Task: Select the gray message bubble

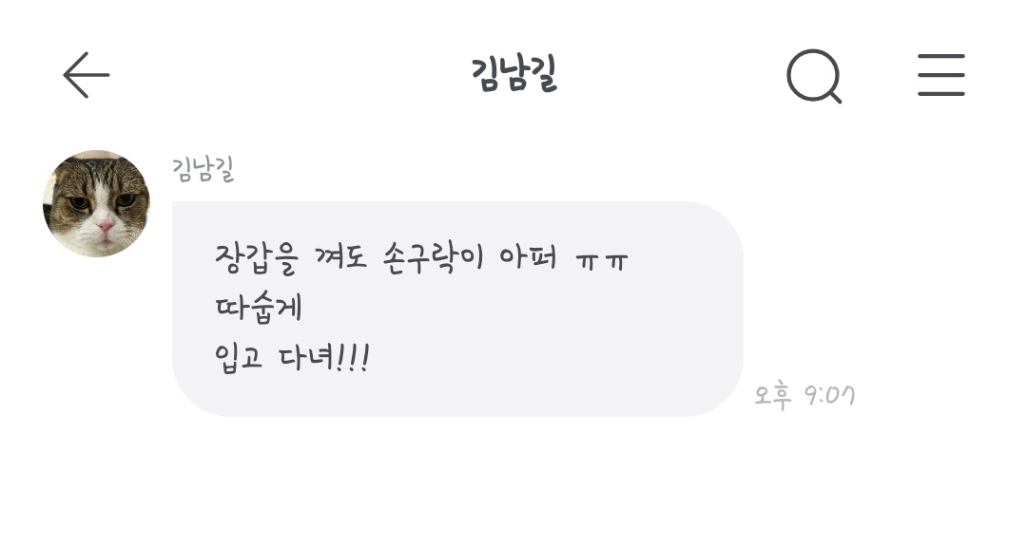Action: pyautogui.click(x=457, y=309)
